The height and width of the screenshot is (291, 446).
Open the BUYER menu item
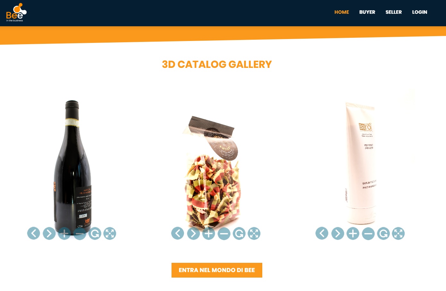pyautogui.click(x=367, y=12)
